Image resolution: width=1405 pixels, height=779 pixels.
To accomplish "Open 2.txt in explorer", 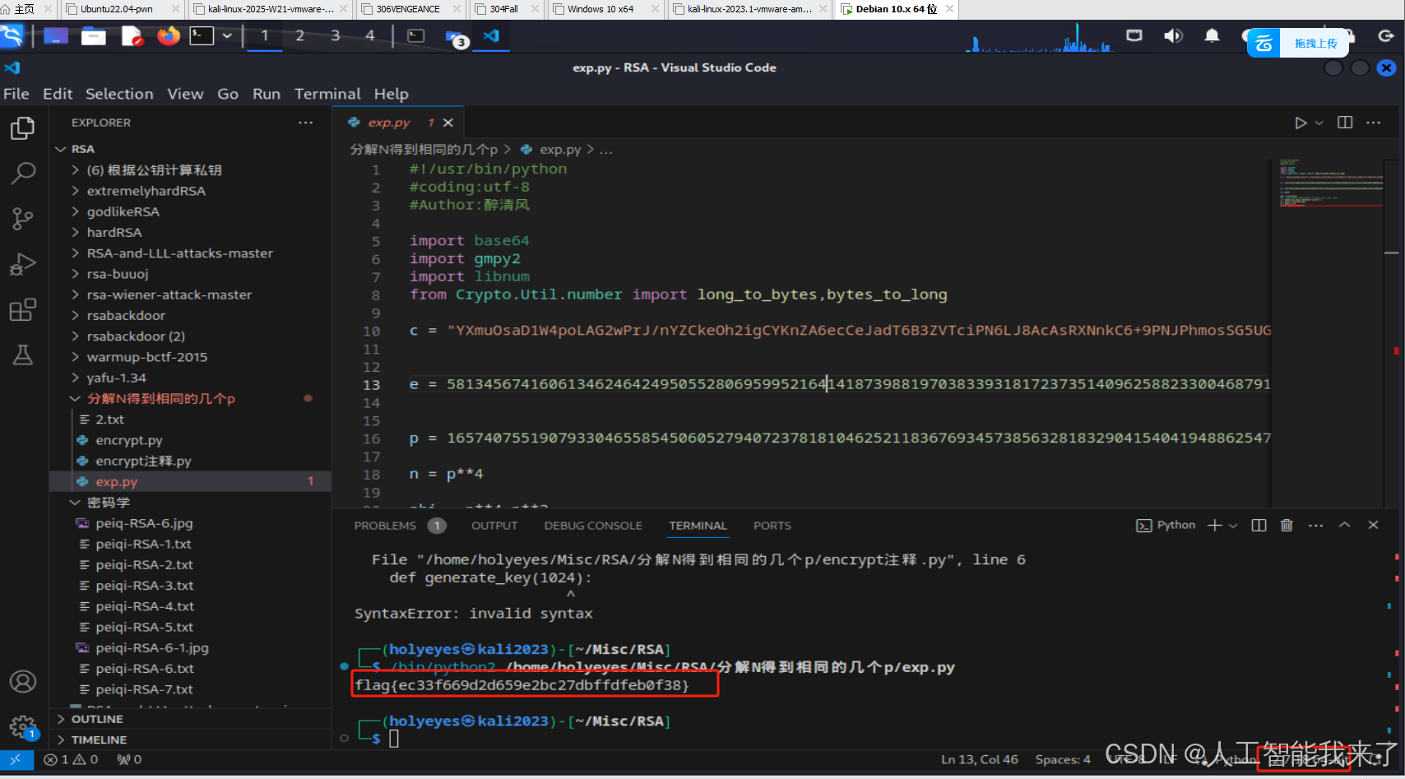I will click(x=109, y=420).
